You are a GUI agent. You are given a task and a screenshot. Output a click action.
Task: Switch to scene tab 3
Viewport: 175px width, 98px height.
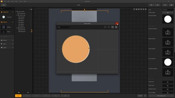(x=46, y=96)
